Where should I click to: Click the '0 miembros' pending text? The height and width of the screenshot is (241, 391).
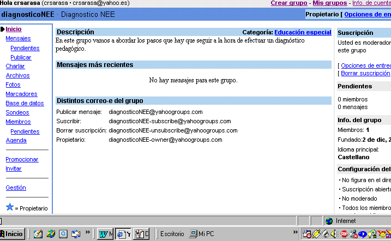point(353,99)
